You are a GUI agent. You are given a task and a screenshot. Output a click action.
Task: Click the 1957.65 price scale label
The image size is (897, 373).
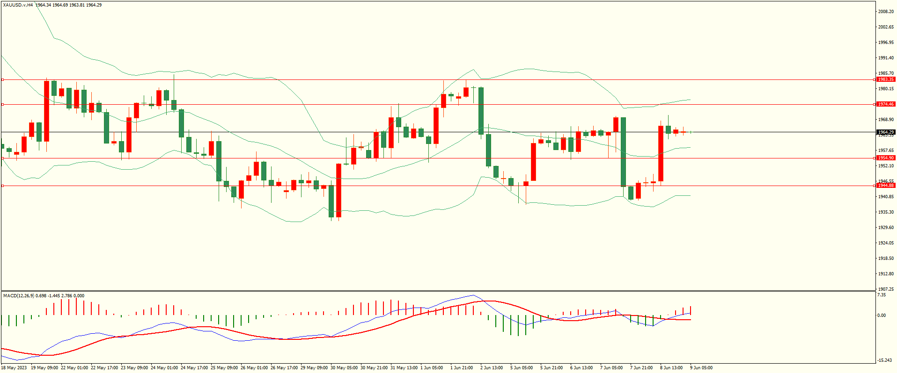(886, 151)
